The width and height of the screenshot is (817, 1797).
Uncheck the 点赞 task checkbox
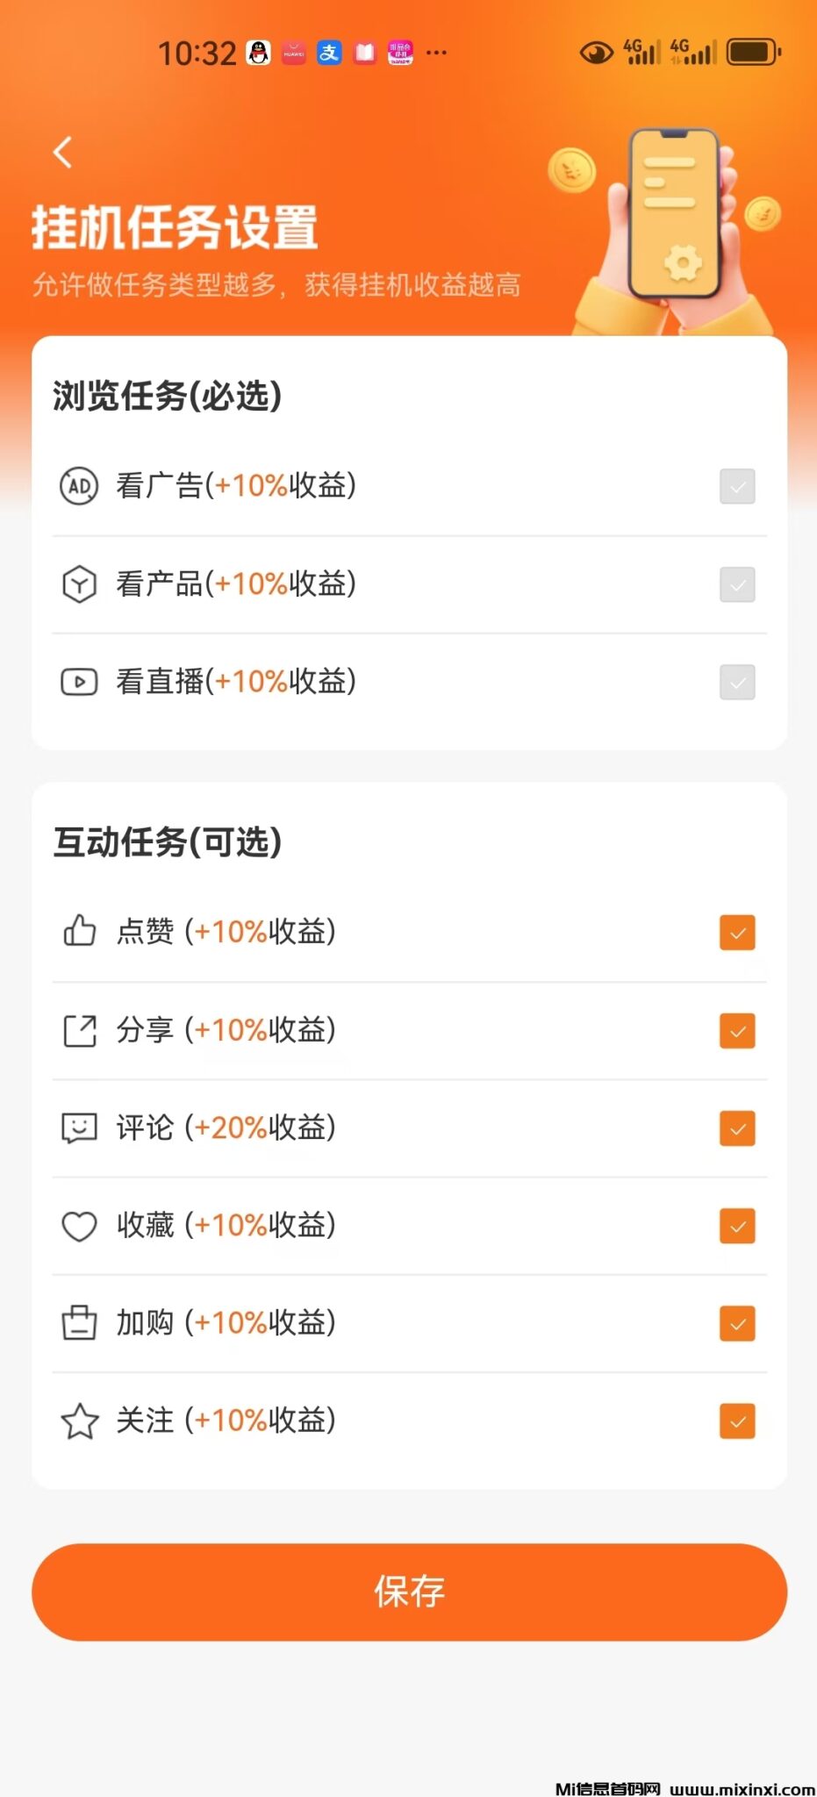coord(737,933)
